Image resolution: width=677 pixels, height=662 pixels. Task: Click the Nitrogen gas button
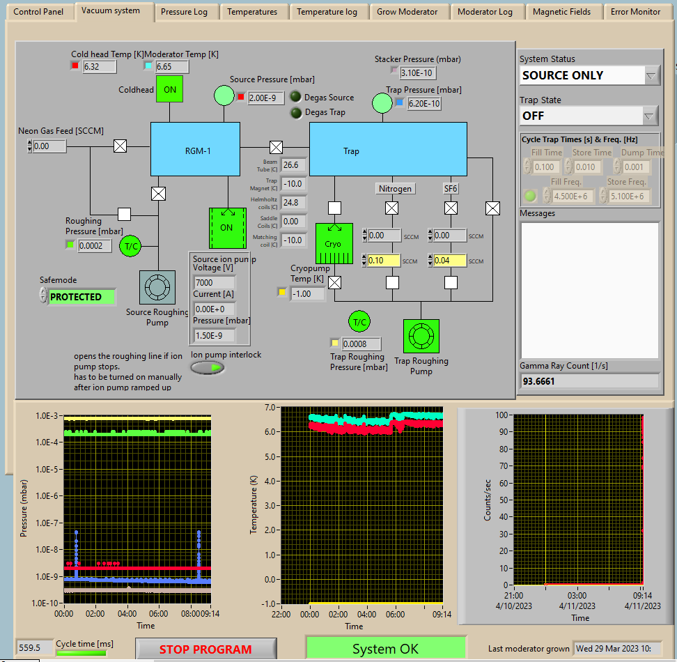[x=395, y=188]
